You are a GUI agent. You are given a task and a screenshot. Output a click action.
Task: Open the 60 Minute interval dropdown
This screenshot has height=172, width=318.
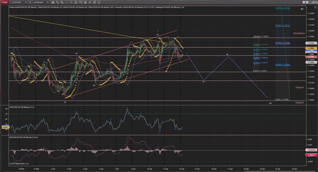coord(40,2)
